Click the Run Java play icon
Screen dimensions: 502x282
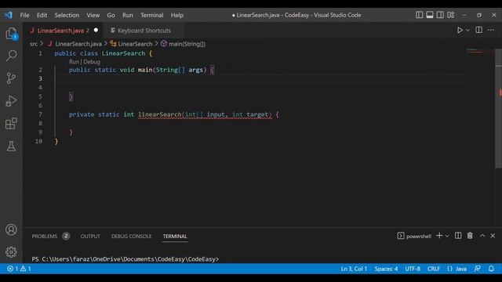point(460,30)
